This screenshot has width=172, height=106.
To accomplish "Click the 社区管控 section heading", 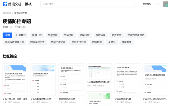I will (10, 56).
